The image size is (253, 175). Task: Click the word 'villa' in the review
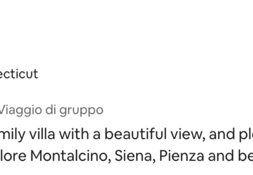pos(42,134)
